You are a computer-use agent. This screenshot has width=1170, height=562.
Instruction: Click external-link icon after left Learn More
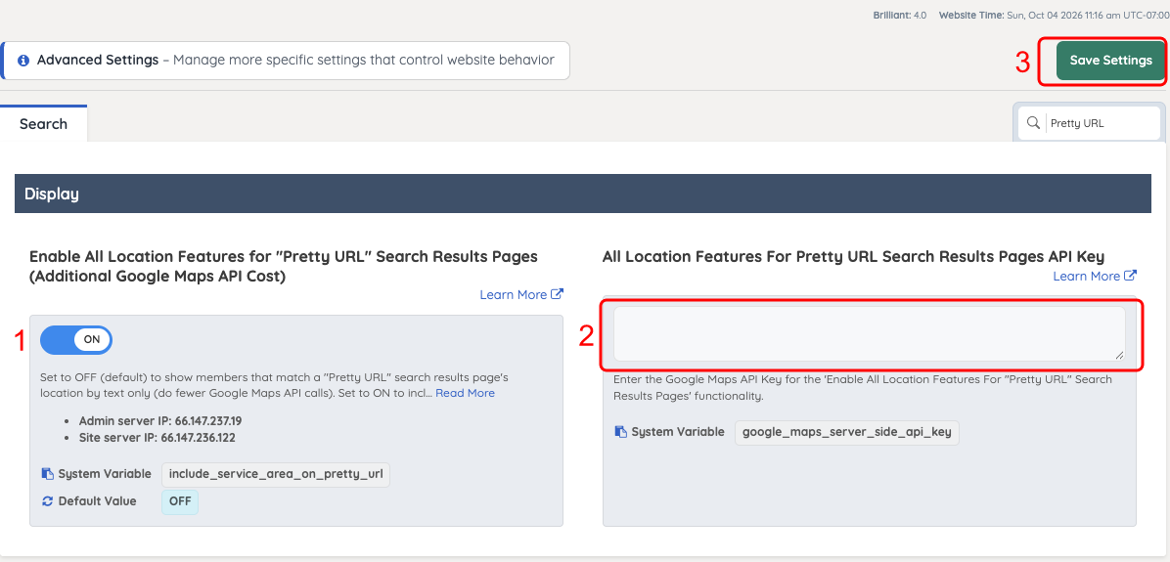(x=557, y=294)
